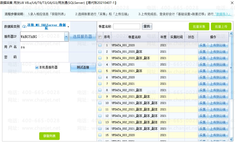The width and height of the screenshot is (235, 143).
Task: Check the box for row UFDATA_001_2020
Action: 100,45
